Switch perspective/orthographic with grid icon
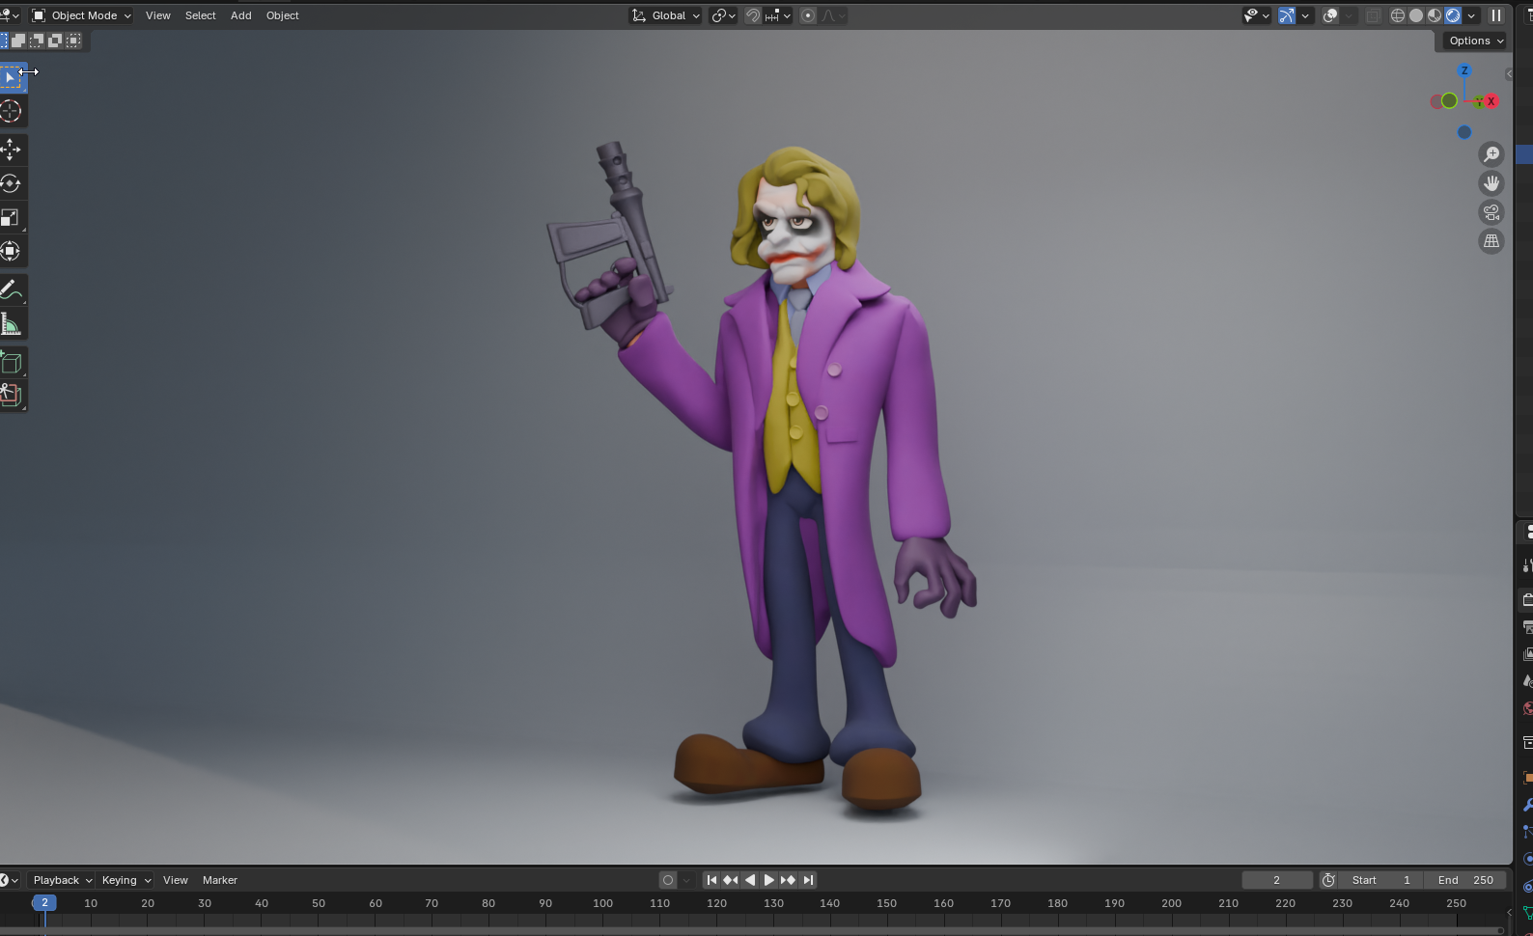This screenshot has height=936, width=1533. (x=1491, y=241)
